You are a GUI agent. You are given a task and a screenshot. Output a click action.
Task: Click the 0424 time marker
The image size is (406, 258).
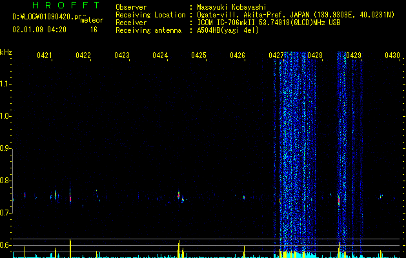(160, 55)
